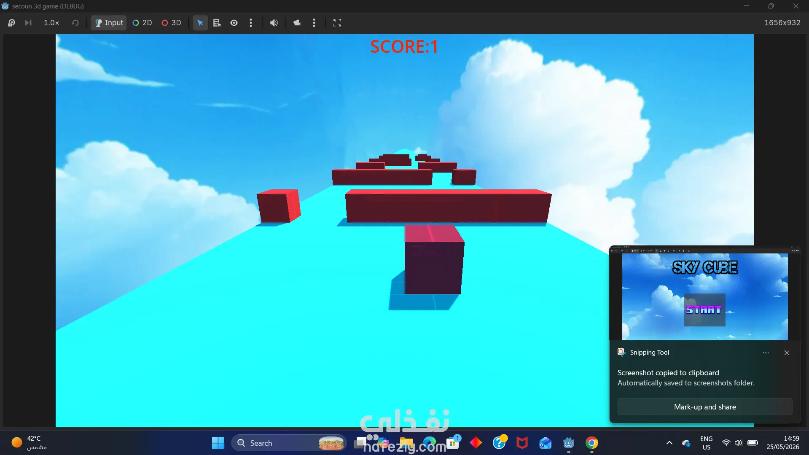Open Snipping Tool notification options ellipsis
Screen dimensions: 809x455
[766, 353]
